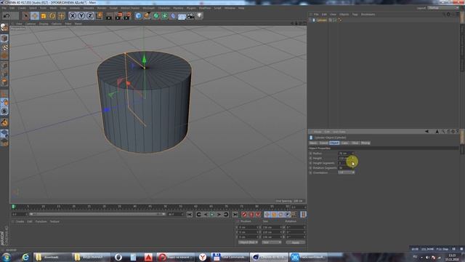Play the animation forwards
Viewport: 465px width, 262px height.
pyautogui.click(x=212, y=215)
